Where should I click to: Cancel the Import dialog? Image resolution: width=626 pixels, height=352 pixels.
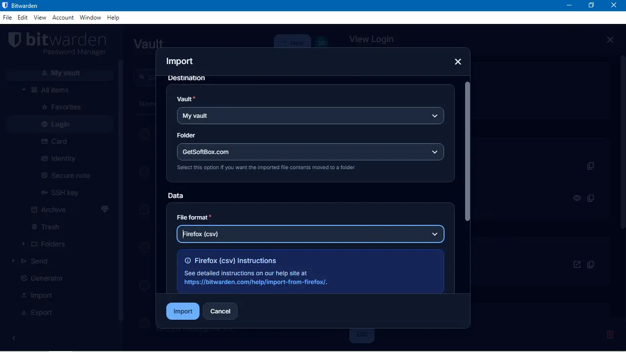coord(220,311)
